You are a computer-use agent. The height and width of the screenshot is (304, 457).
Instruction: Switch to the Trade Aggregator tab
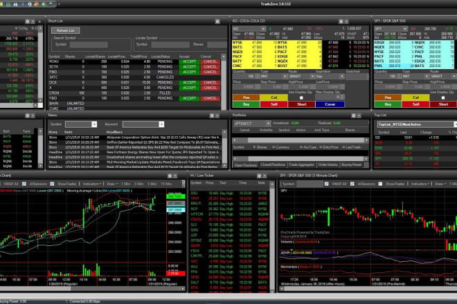coord(302,165)
